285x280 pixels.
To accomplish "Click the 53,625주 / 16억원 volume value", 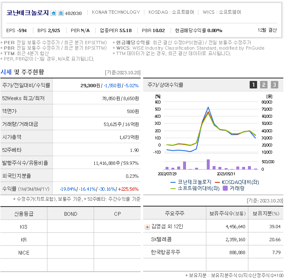I will [121, 124].
